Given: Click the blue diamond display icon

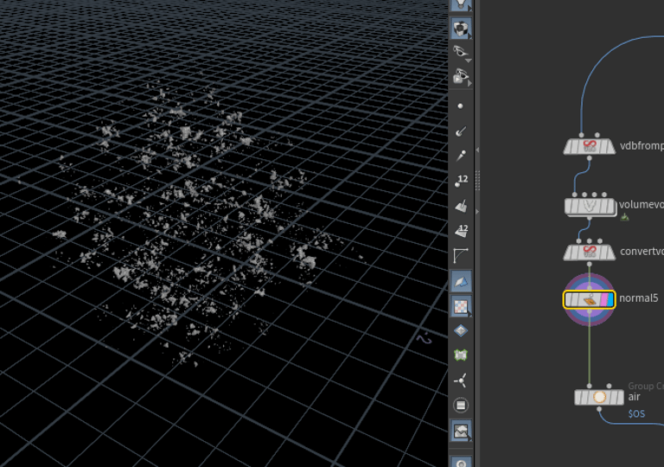Looking at the screenshot, I should click(461, 330).
